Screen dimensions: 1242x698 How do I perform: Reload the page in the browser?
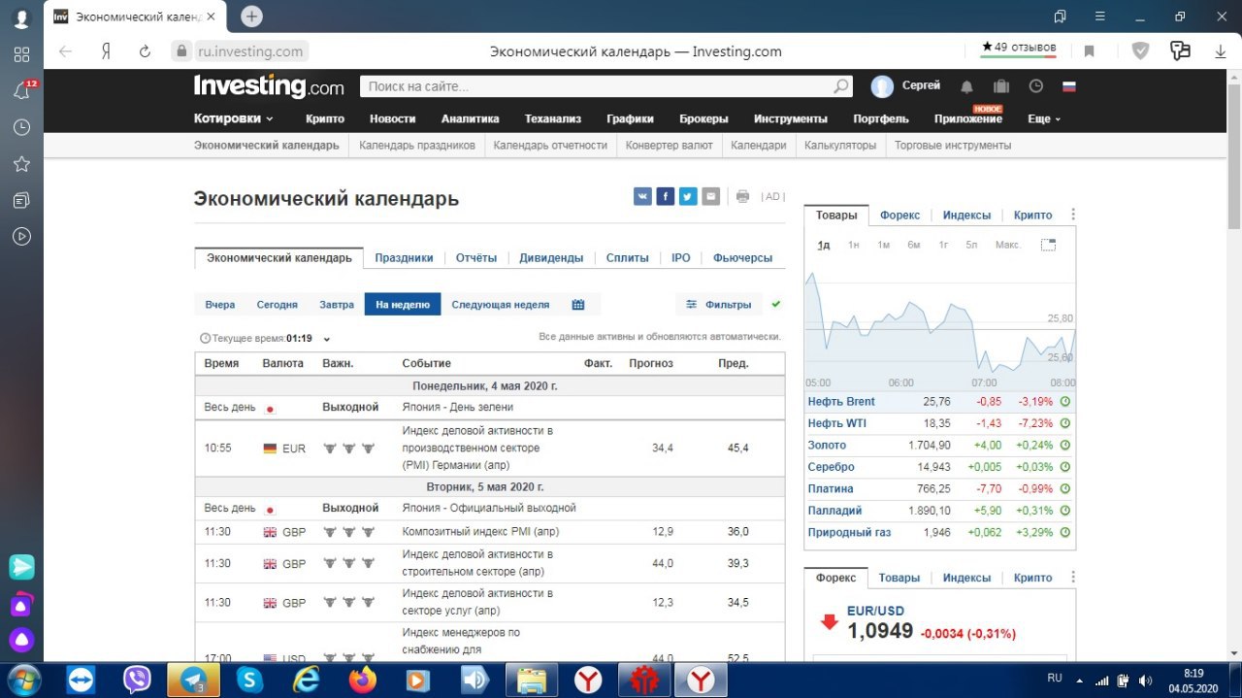click(145, 51)
